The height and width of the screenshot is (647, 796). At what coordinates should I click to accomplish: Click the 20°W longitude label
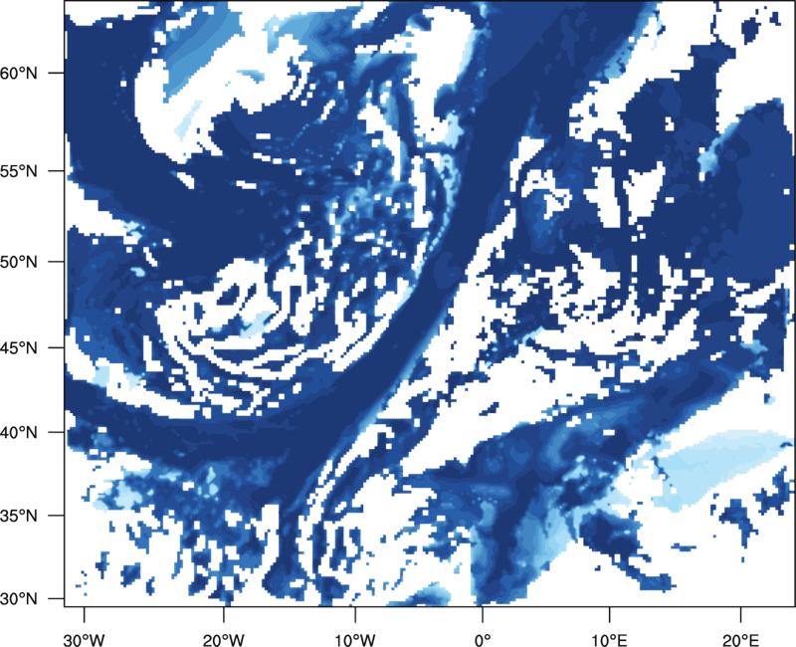click(224, 640)
